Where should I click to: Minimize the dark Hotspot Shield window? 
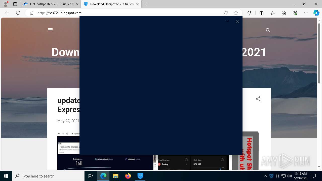[227, 21]
